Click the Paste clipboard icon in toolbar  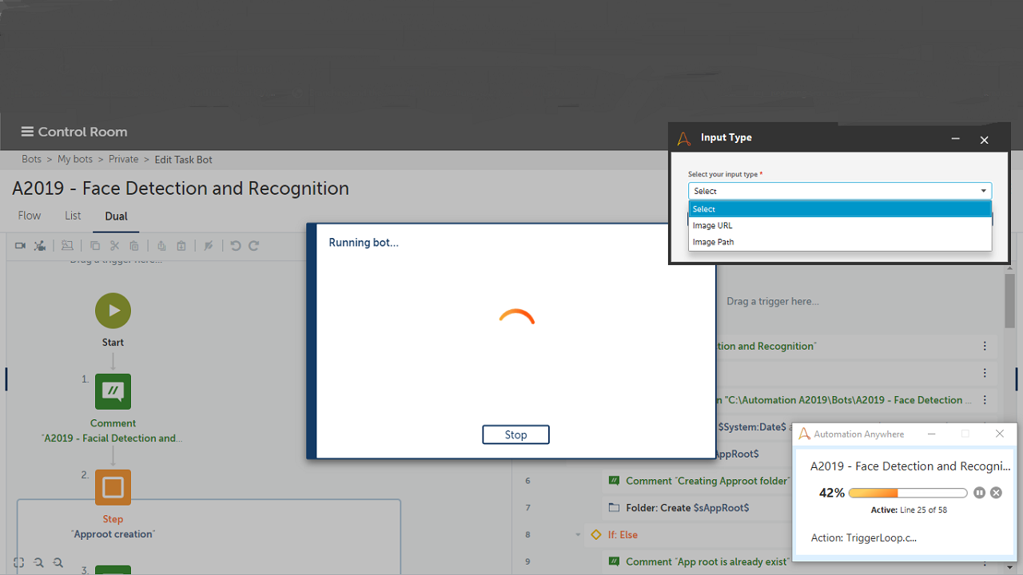click(134, 246)
